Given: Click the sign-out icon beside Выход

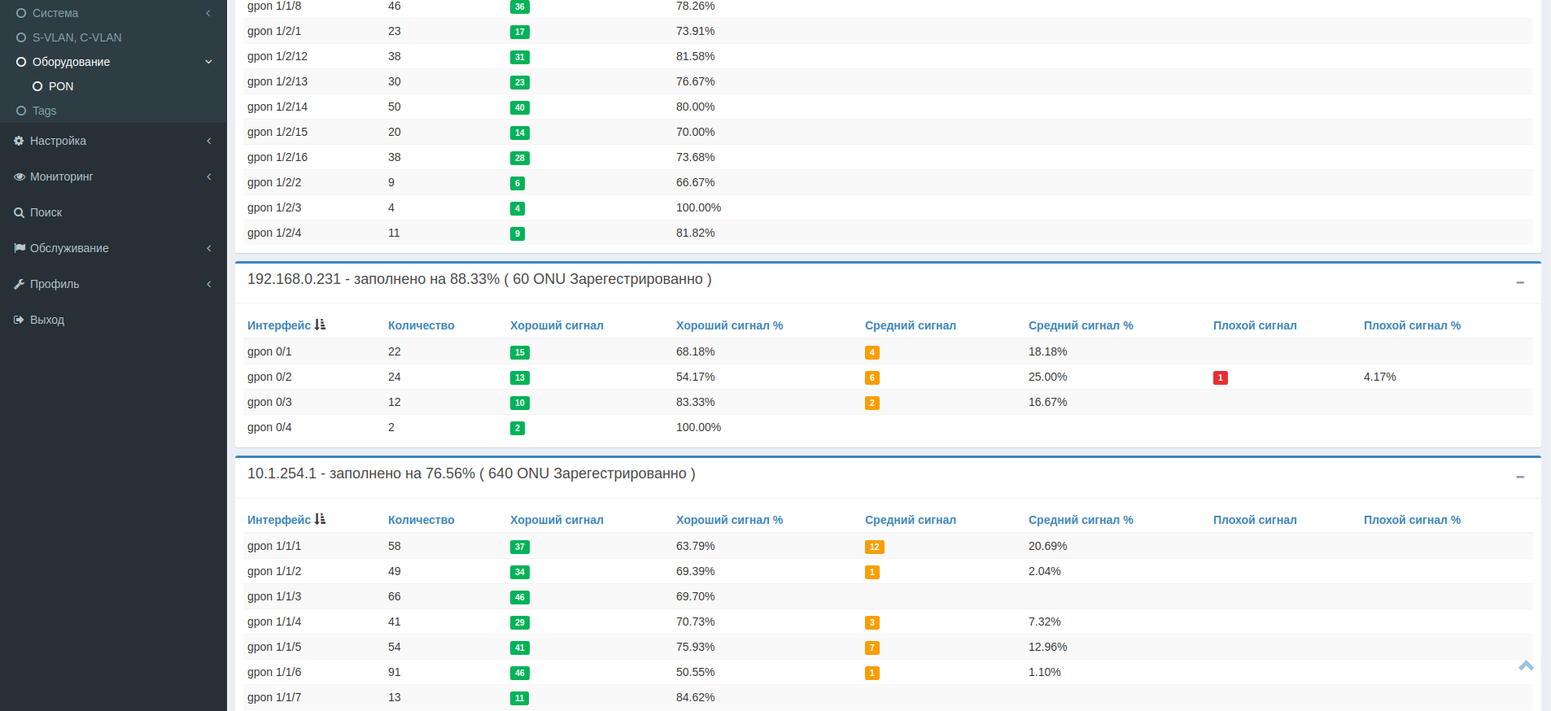Looking at the screenshot, I should [x=19, y=320].
